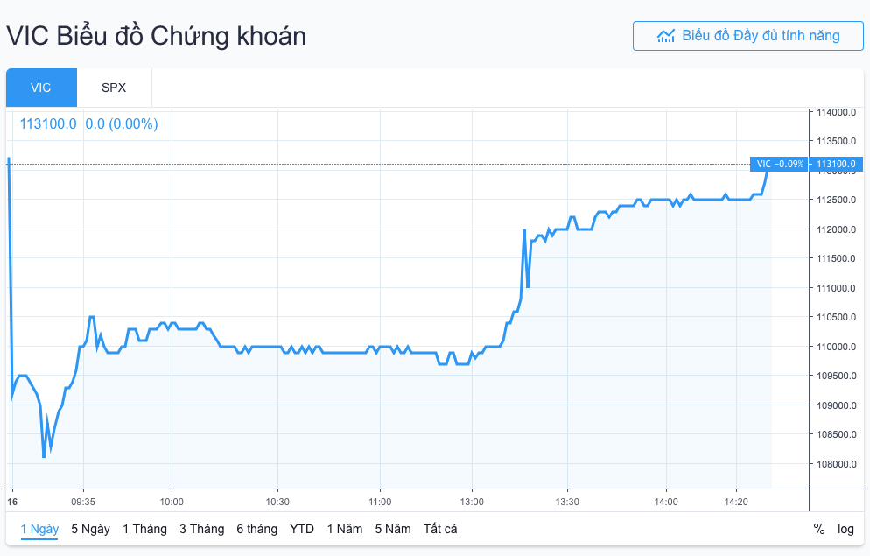Select the 1 Tháng time range
The image size is (870, 556).
(144, 529)
